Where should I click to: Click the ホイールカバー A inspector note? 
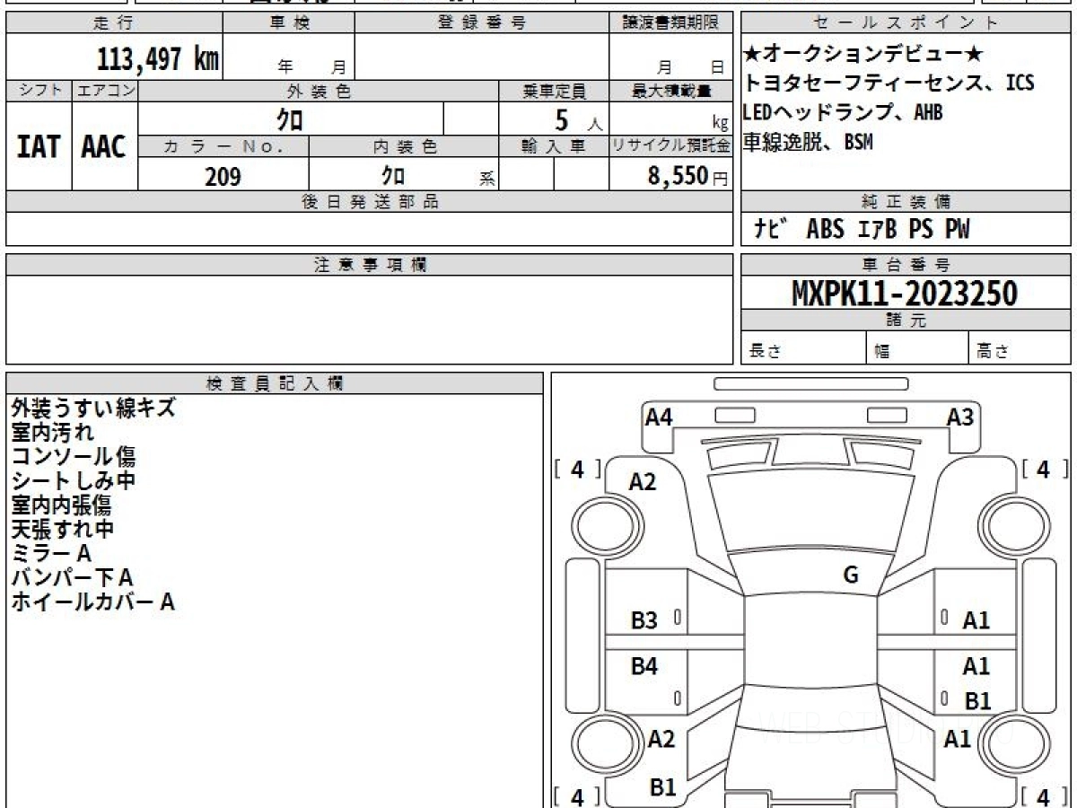pos(92,602)
